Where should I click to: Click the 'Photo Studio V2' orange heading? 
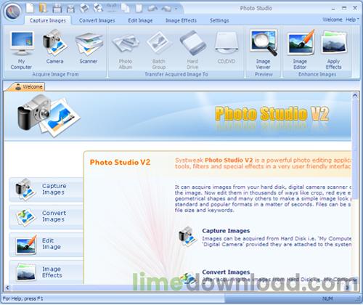point(120,162)
